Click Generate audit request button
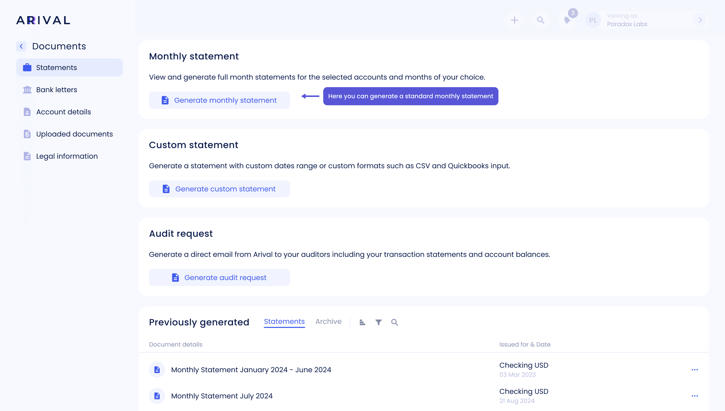Viewport: 725px width, 411px height. 219,278
